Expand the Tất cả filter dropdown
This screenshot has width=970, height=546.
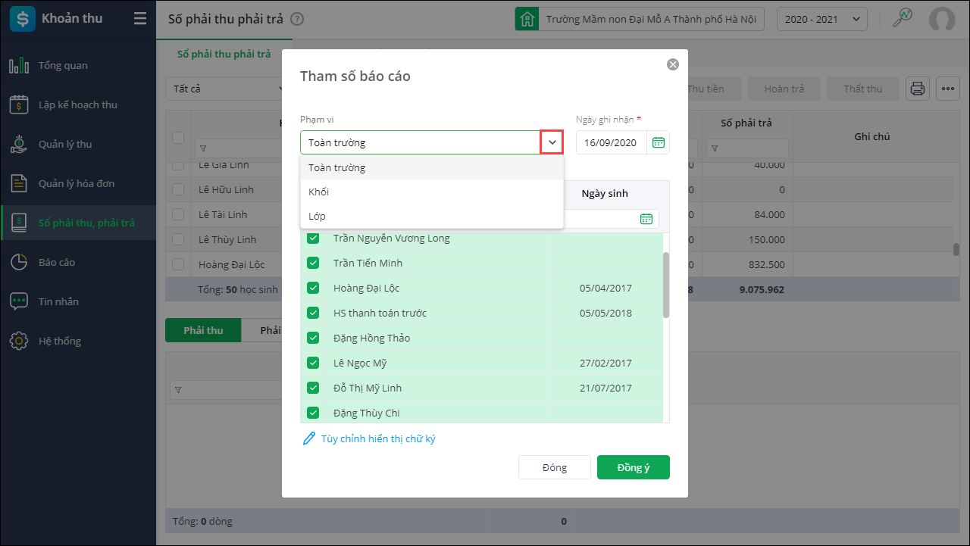pyautogui.click(x=224, y=89)
